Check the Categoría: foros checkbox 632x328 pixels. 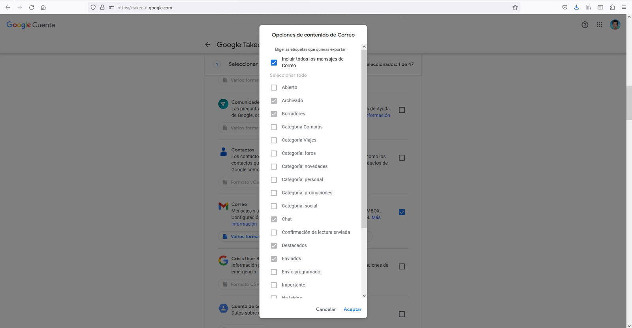(x=274, y=153)
